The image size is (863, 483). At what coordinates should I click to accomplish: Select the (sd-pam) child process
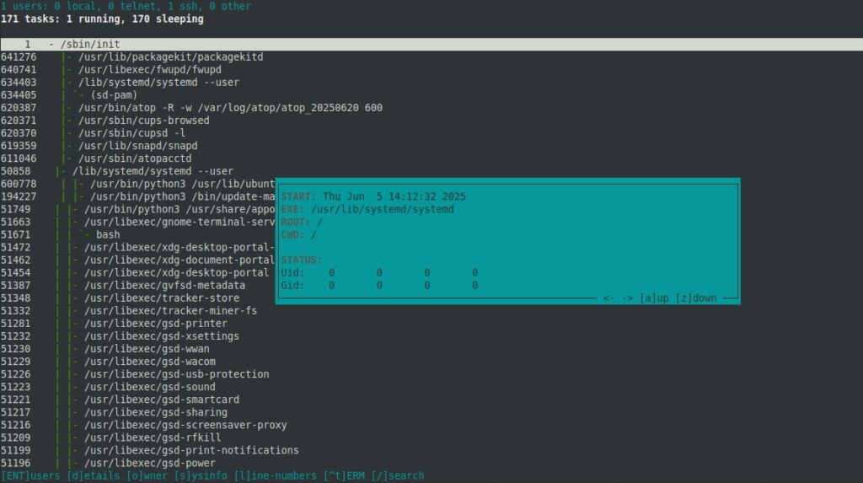pyautogui.click(x=114, y=94)
